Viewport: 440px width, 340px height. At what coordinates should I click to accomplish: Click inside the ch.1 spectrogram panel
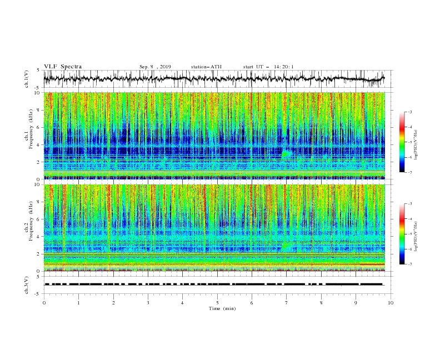tap(214, 136)
